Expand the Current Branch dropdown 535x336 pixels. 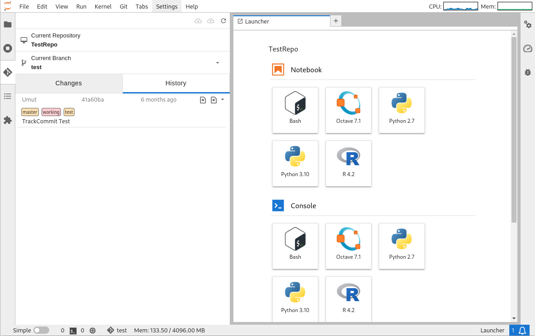[x=218, y=63]
